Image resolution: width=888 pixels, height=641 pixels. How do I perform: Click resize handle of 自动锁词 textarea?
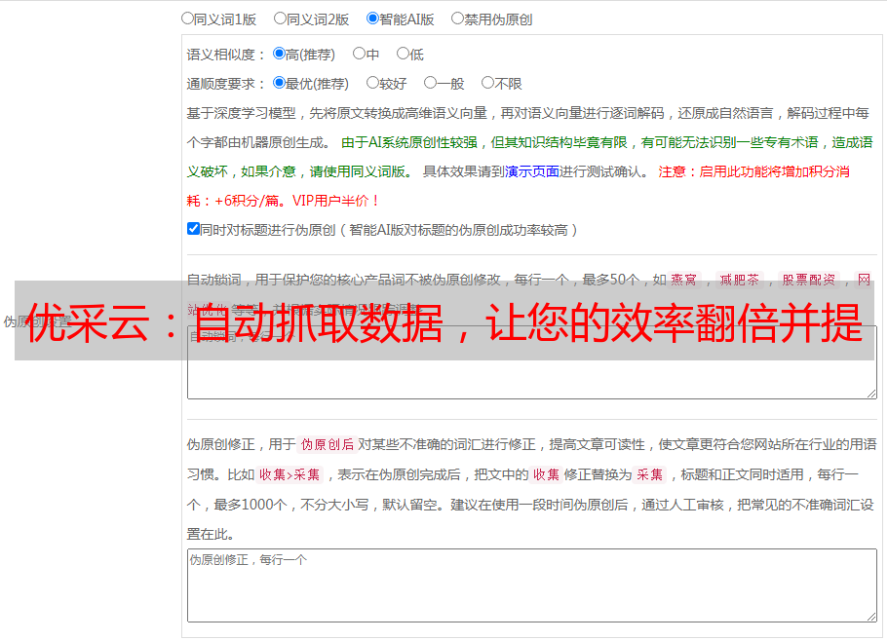(871, 394)
